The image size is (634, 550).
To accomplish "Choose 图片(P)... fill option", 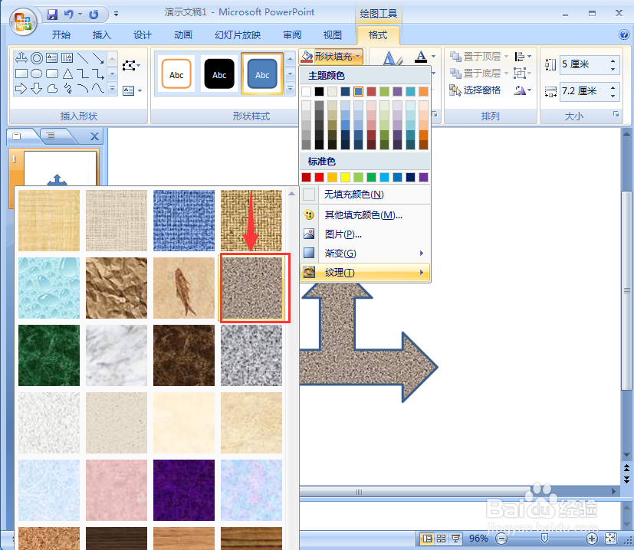I will [x=365, y=234].
